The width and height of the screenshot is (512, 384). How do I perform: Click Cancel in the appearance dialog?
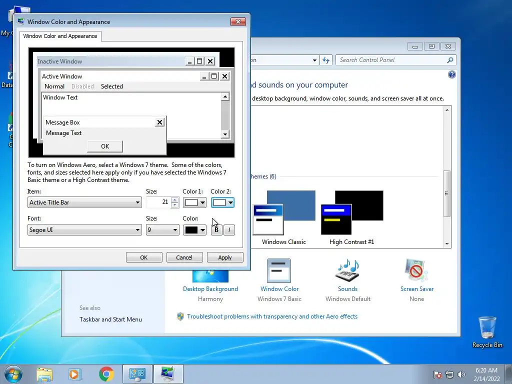[x=184, y=257]
